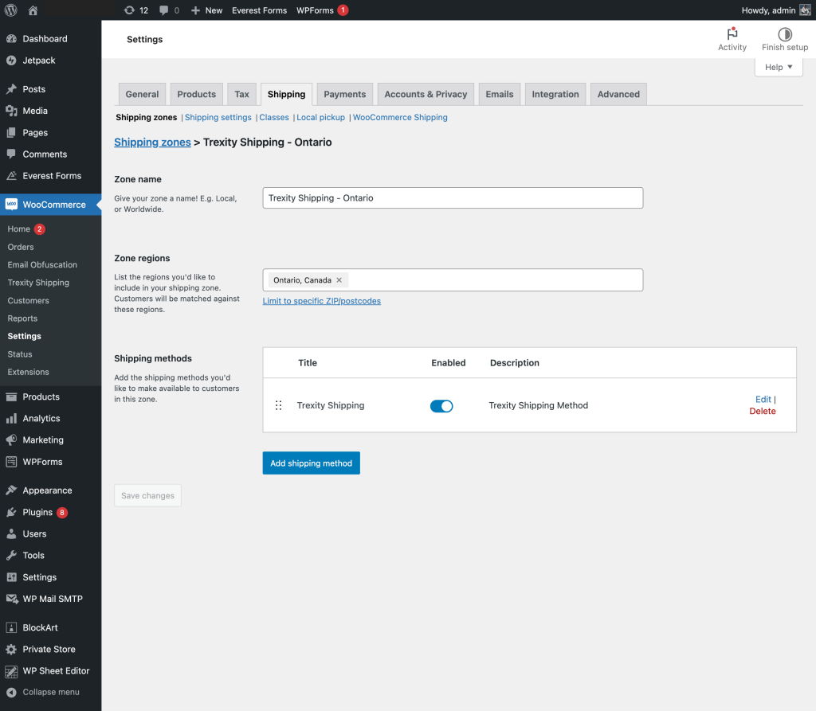Open Shipping settings sub-link
Viewport: 816px width, 711px height.
click(218, 118)
